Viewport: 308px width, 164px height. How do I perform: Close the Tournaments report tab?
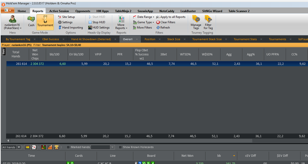[290, 39]
